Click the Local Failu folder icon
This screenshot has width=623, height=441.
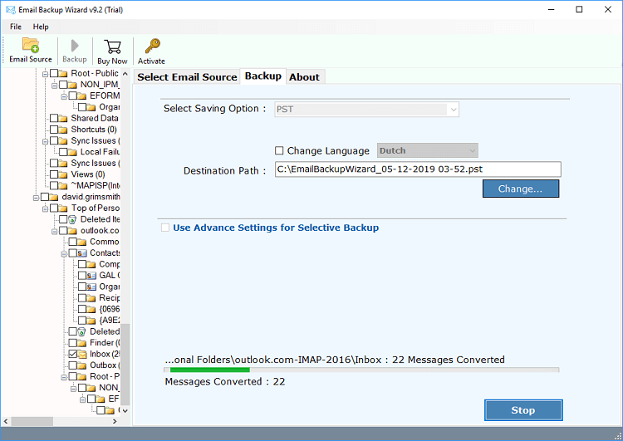(x=72, y=152)
